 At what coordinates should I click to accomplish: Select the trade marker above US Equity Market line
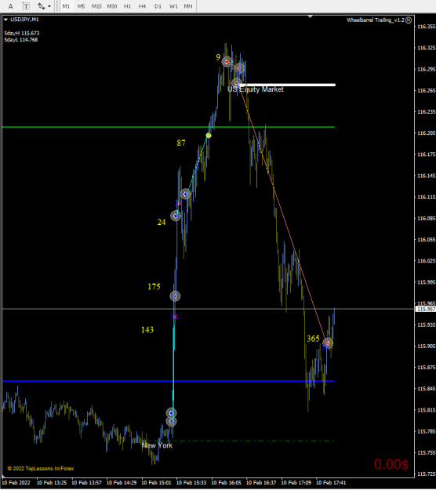237,83
